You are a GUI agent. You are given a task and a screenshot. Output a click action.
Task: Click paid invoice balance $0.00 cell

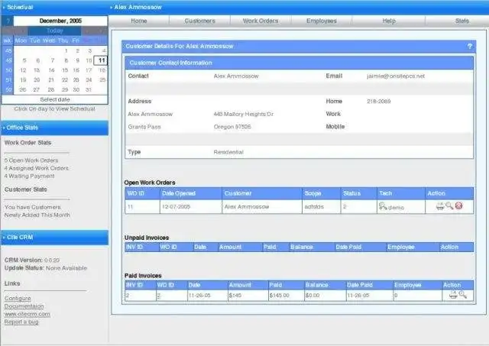(325, 295)
